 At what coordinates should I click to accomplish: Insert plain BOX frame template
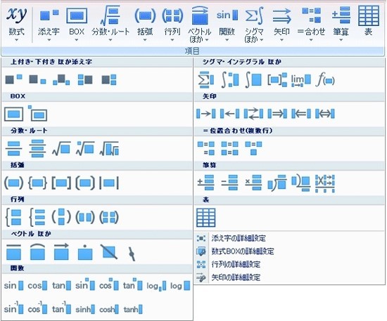point(14,114)
